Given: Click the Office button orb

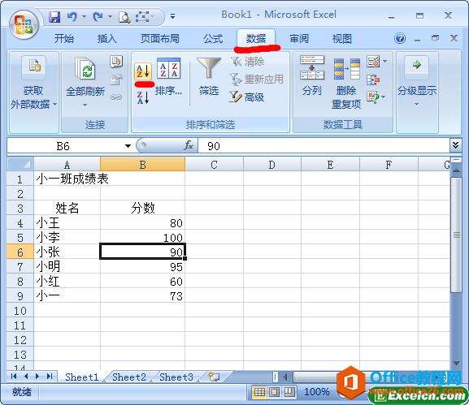Looking at the screenshot, I should pyautogui.click(x=24, y=25).
